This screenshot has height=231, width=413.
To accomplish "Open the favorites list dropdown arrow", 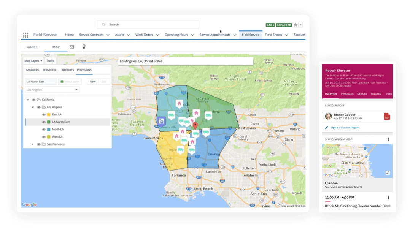I will click(300, 25).
